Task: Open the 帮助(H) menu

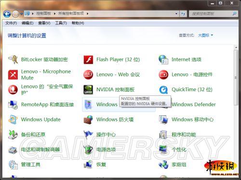Action: (78, 23)
